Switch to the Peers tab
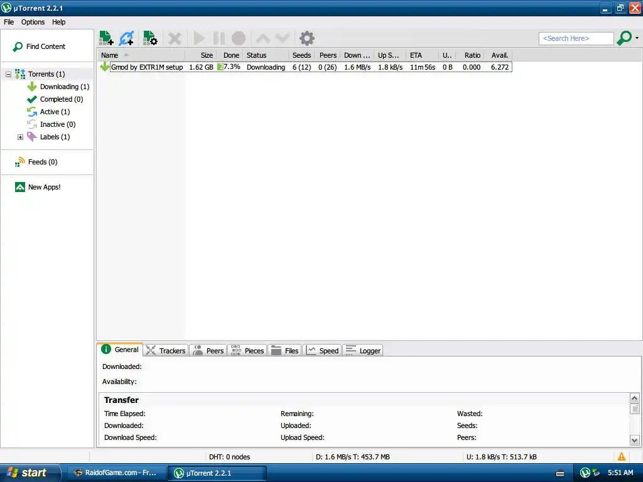 pos(208,351)
